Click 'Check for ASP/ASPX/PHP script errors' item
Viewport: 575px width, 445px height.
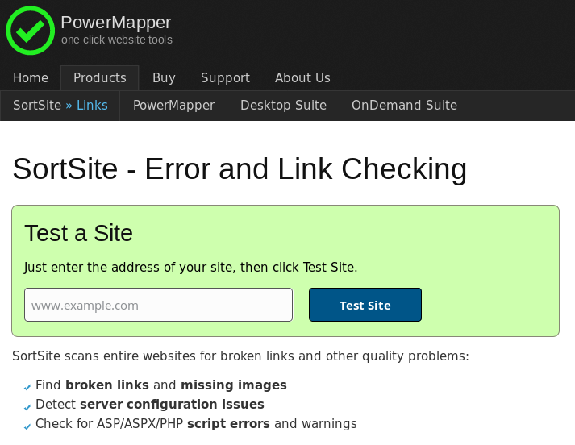pos(196,424)
